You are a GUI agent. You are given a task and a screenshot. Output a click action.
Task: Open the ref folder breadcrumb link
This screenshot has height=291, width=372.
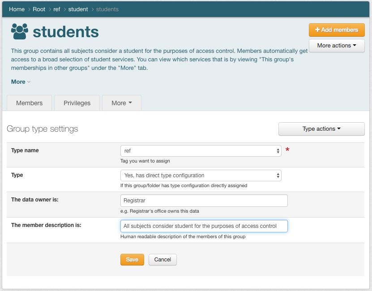[x=57, y=9]
